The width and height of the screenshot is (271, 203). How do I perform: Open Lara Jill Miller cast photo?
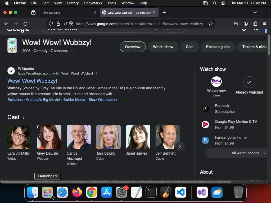pyautogui.click(x=20, y=137)
